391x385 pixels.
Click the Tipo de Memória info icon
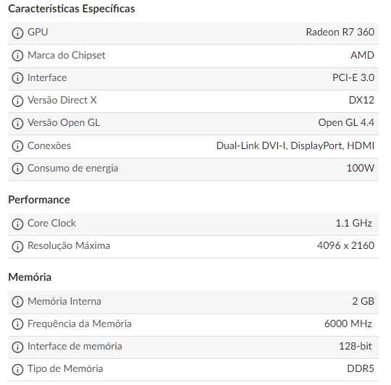pyautogui.click(x=17, y=369)
